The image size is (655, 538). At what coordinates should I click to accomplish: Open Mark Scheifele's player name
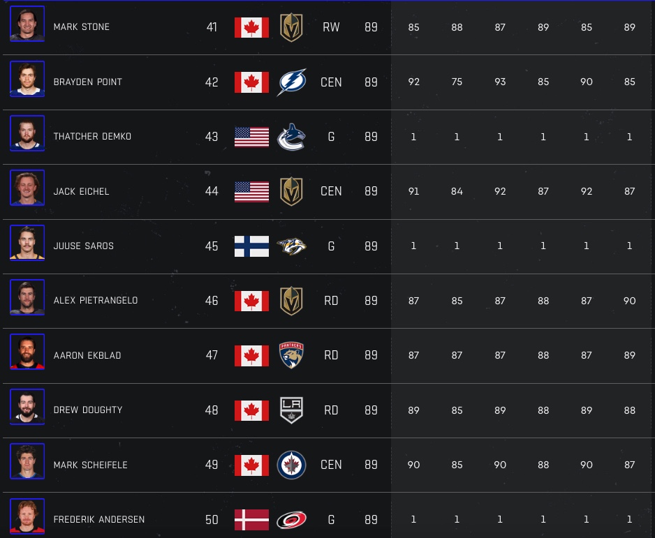coord(90,465)
